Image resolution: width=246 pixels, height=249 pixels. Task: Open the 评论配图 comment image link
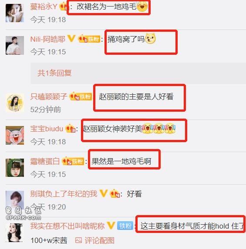tap(99, 240)
